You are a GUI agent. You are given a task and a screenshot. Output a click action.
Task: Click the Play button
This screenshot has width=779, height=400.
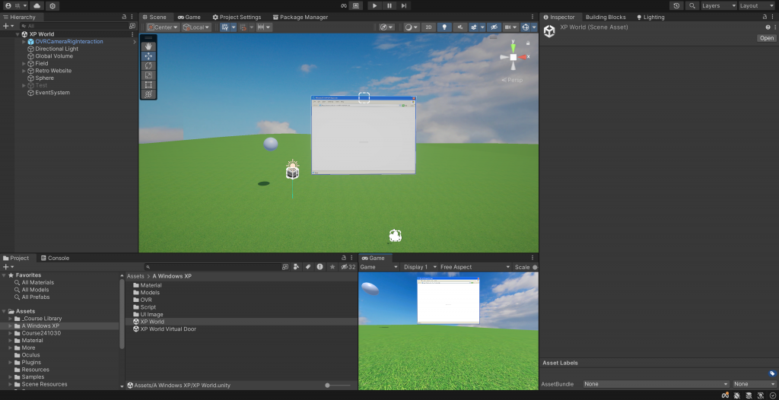coord(374,5)
